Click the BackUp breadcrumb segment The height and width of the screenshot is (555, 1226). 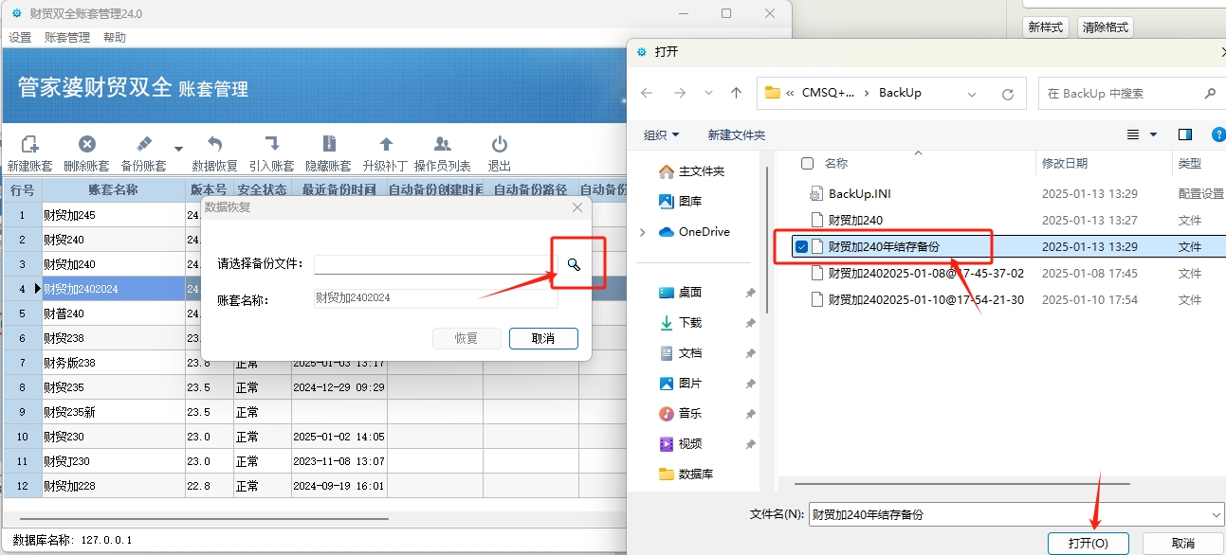click(900, 93)
